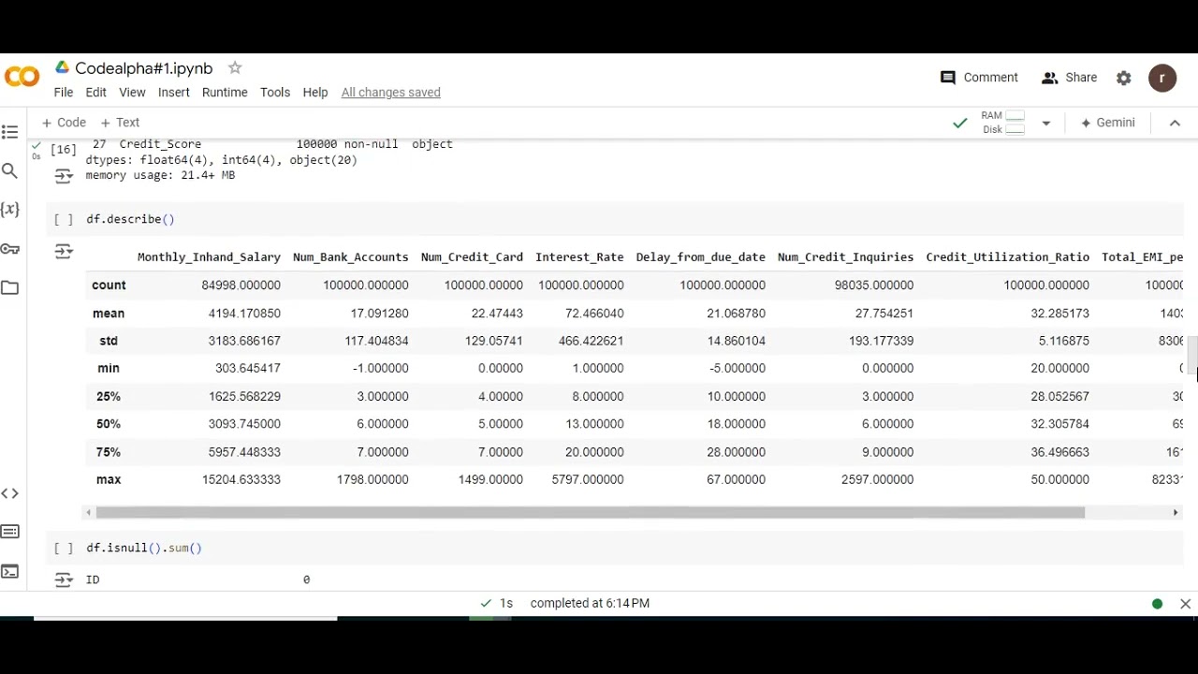The width and height of the screenshot is (1198, 674).
Task: Open the settings gear icon
Action: [1124, 79]
